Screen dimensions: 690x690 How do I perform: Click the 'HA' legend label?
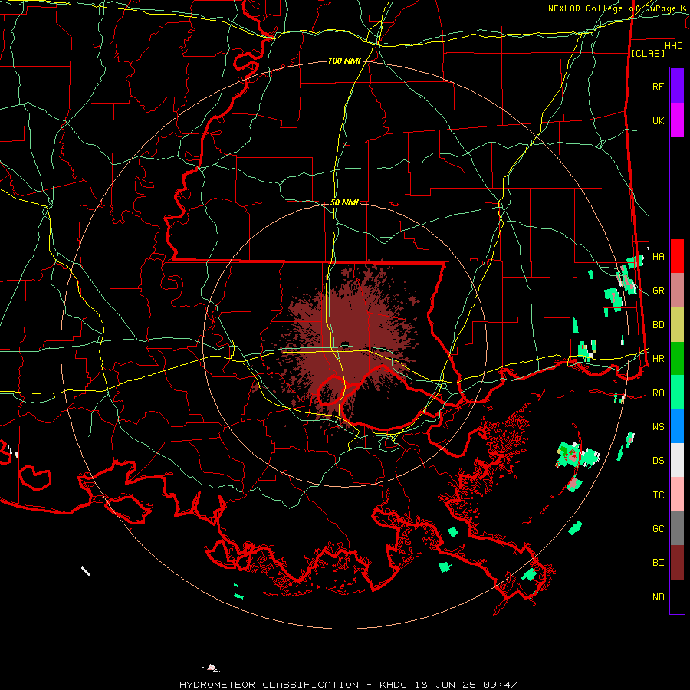(658, 257)
